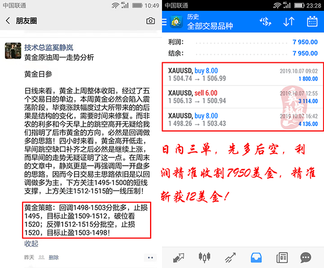Select the XAUUSD sell 6.00 trade row
Viewport: 324px width, 268px height.
(x=243, y=97)
